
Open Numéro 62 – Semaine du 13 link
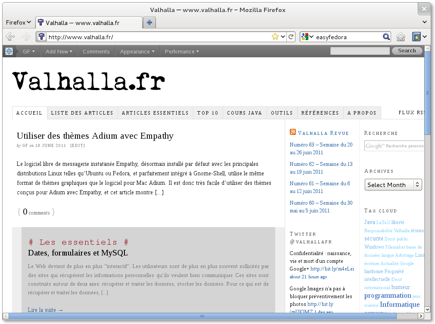(321, 168)
